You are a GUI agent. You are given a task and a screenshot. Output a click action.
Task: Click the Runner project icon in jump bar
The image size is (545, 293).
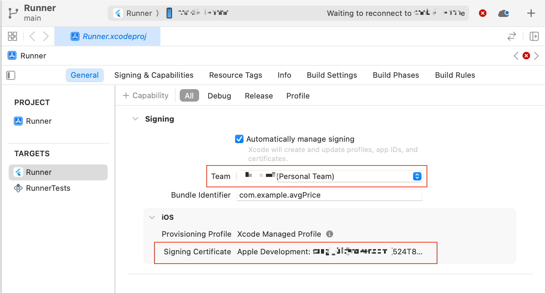[x=12, y=56]
